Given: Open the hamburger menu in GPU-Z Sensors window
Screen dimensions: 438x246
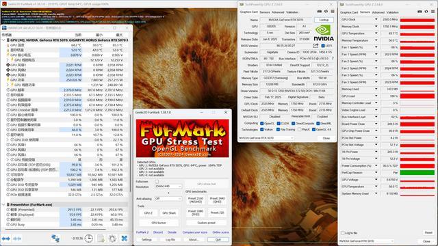Looking at the screenshot, I should (433, 12).
